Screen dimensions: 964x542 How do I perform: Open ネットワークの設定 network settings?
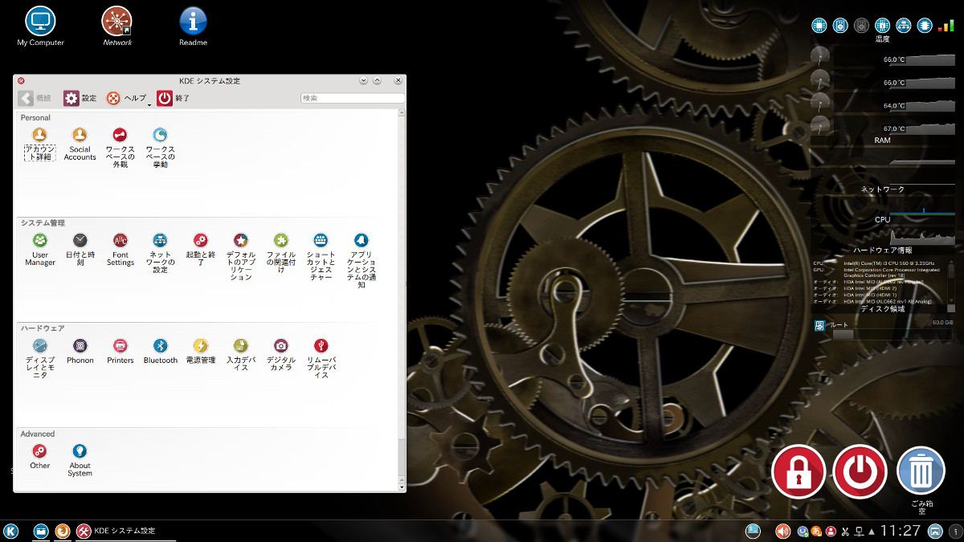coord(160,253)
